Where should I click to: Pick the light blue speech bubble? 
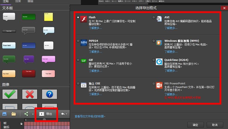click(x=49, y=31)
